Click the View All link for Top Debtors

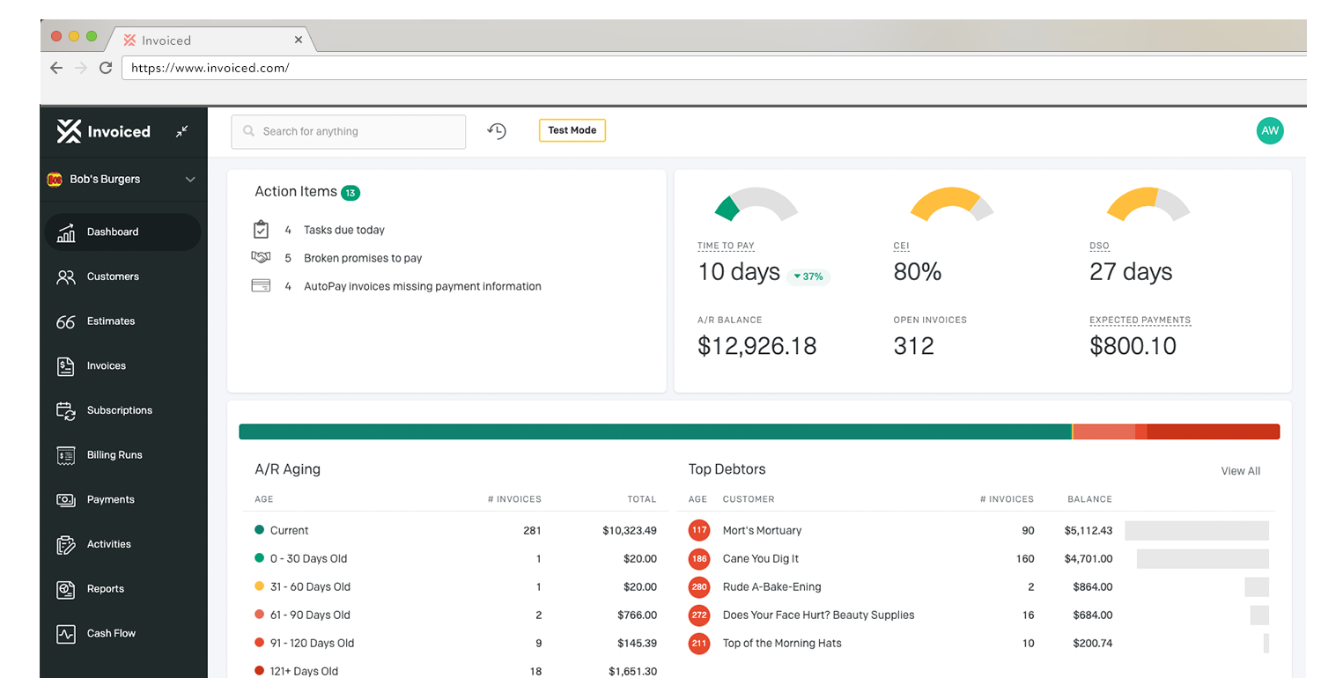click(1240, 470)
